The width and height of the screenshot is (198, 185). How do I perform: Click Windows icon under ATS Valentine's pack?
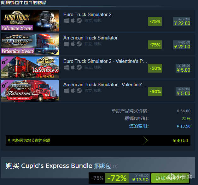(66, 91)
